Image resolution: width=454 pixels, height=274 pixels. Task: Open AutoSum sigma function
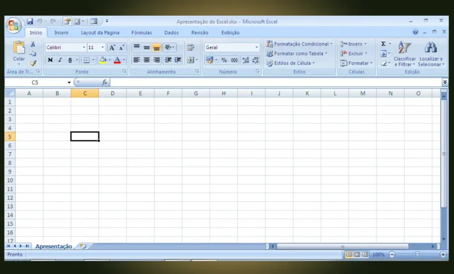coord(384,44)
